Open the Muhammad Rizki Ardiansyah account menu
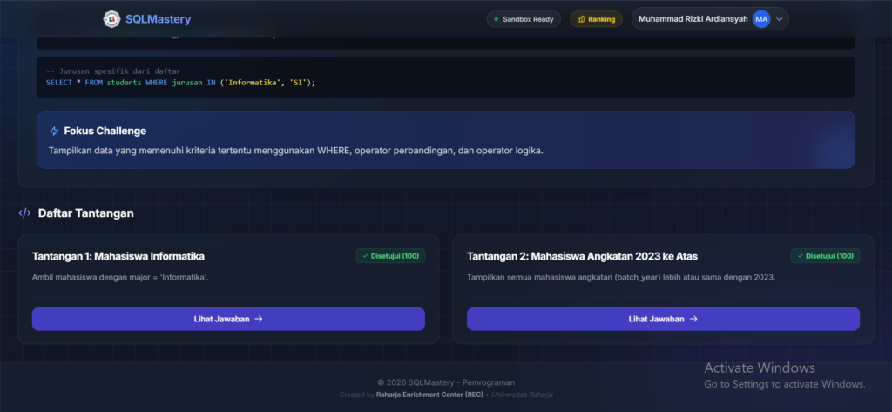This screenshot has width=892, height=412. point(693,19)
